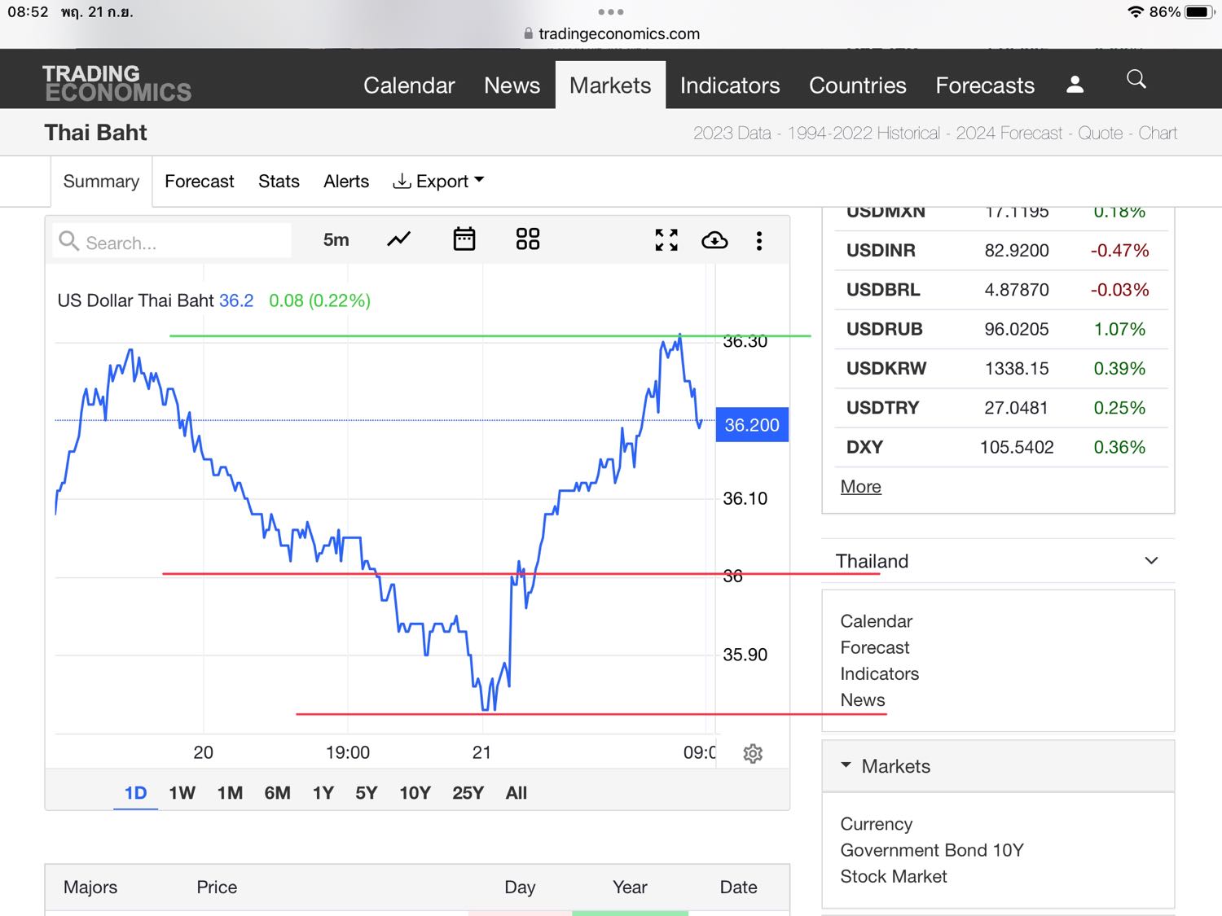Open the compare grid icon

(x=528, y=239)
